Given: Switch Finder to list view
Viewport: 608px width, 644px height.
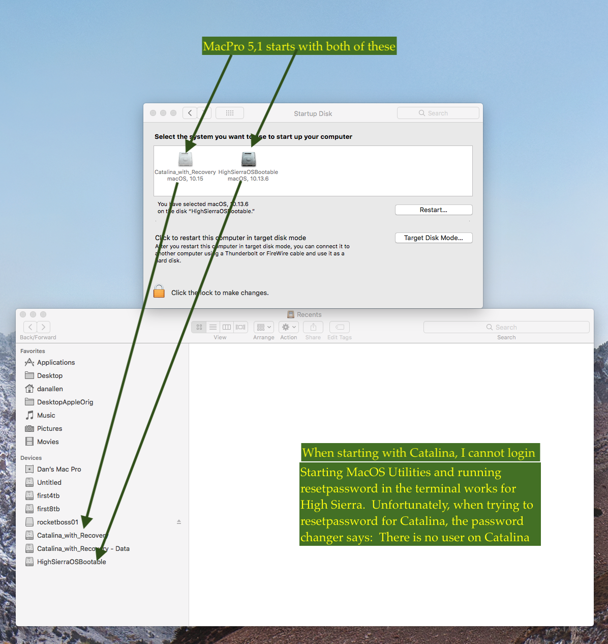Looking at the screenshot, I should coord(213,327).
